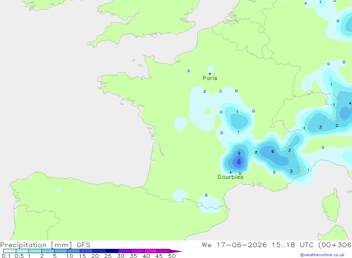Pick the 45–50 mm legend swatch
The height and width of the screenshot is (258, 352).
tap(163, 251)
